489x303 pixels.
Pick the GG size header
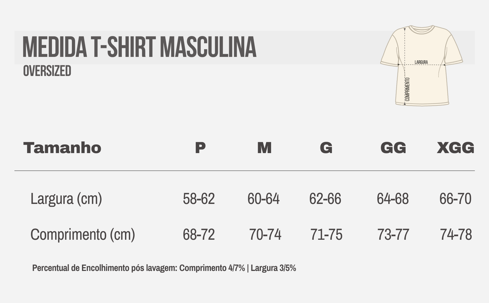pos(393,148)
